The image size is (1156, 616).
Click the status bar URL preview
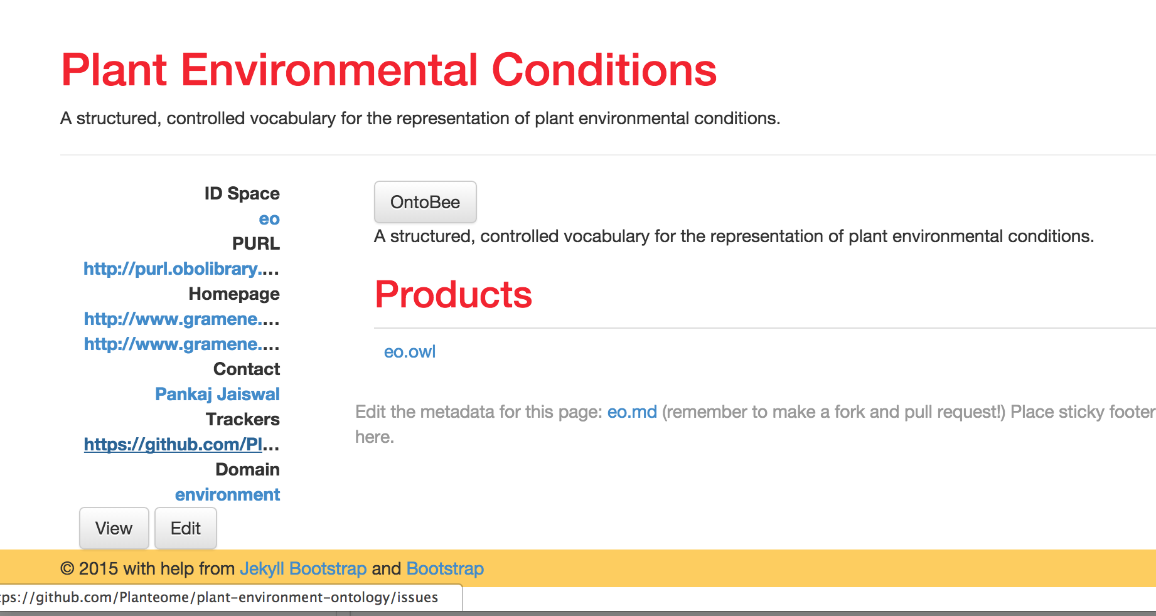click(220, 598)
